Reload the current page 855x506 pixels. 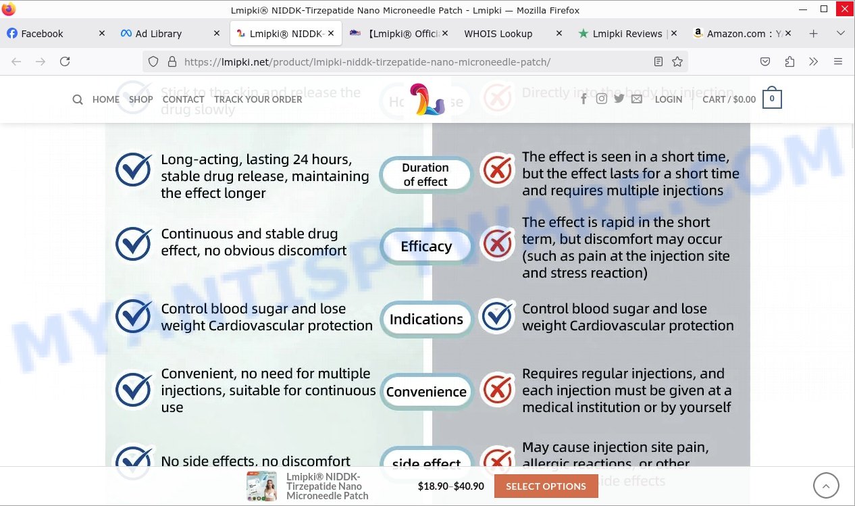click(x=65, y=61)
